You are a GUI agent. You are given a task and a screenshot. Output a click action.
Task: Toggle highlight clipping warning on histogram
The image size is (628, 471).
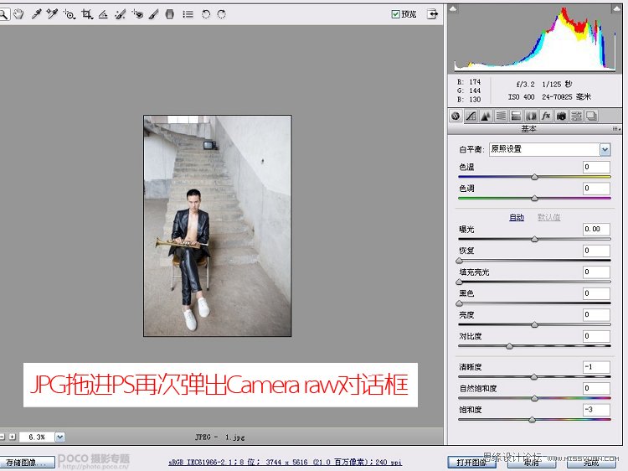(616, 8)
